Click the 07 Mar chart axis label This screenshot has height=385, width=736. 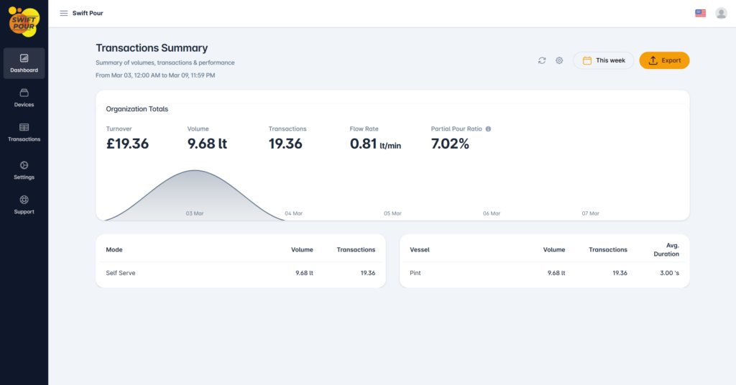590,213
